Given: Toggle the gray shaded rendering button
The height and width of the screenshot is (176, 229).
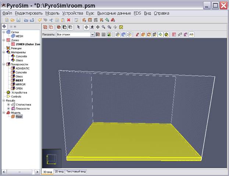Looking at the screenshot, I should (x=71, y=27).
